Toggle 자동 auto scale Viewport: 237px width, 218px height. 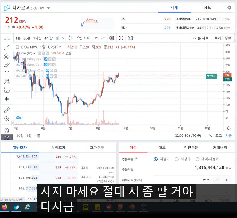(x=228, y=136)
